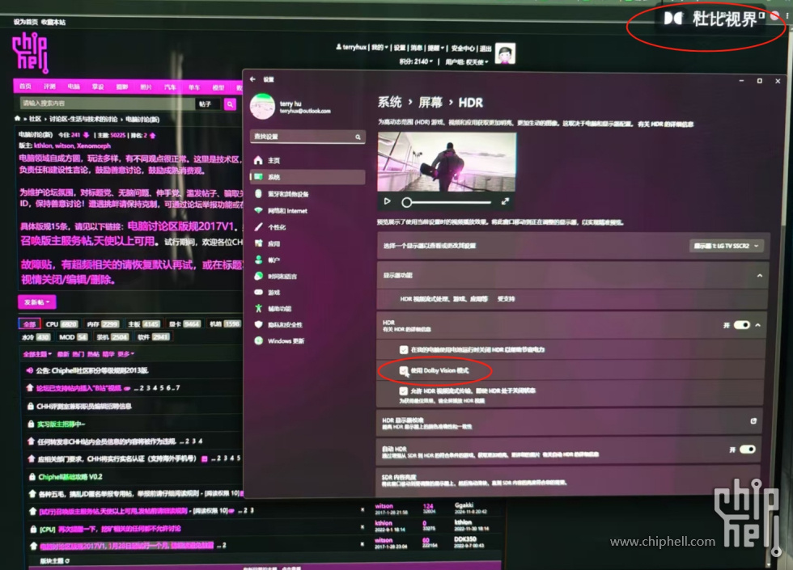
Task: Open HDR 显示器校准 external link icon
Action: 753,421
